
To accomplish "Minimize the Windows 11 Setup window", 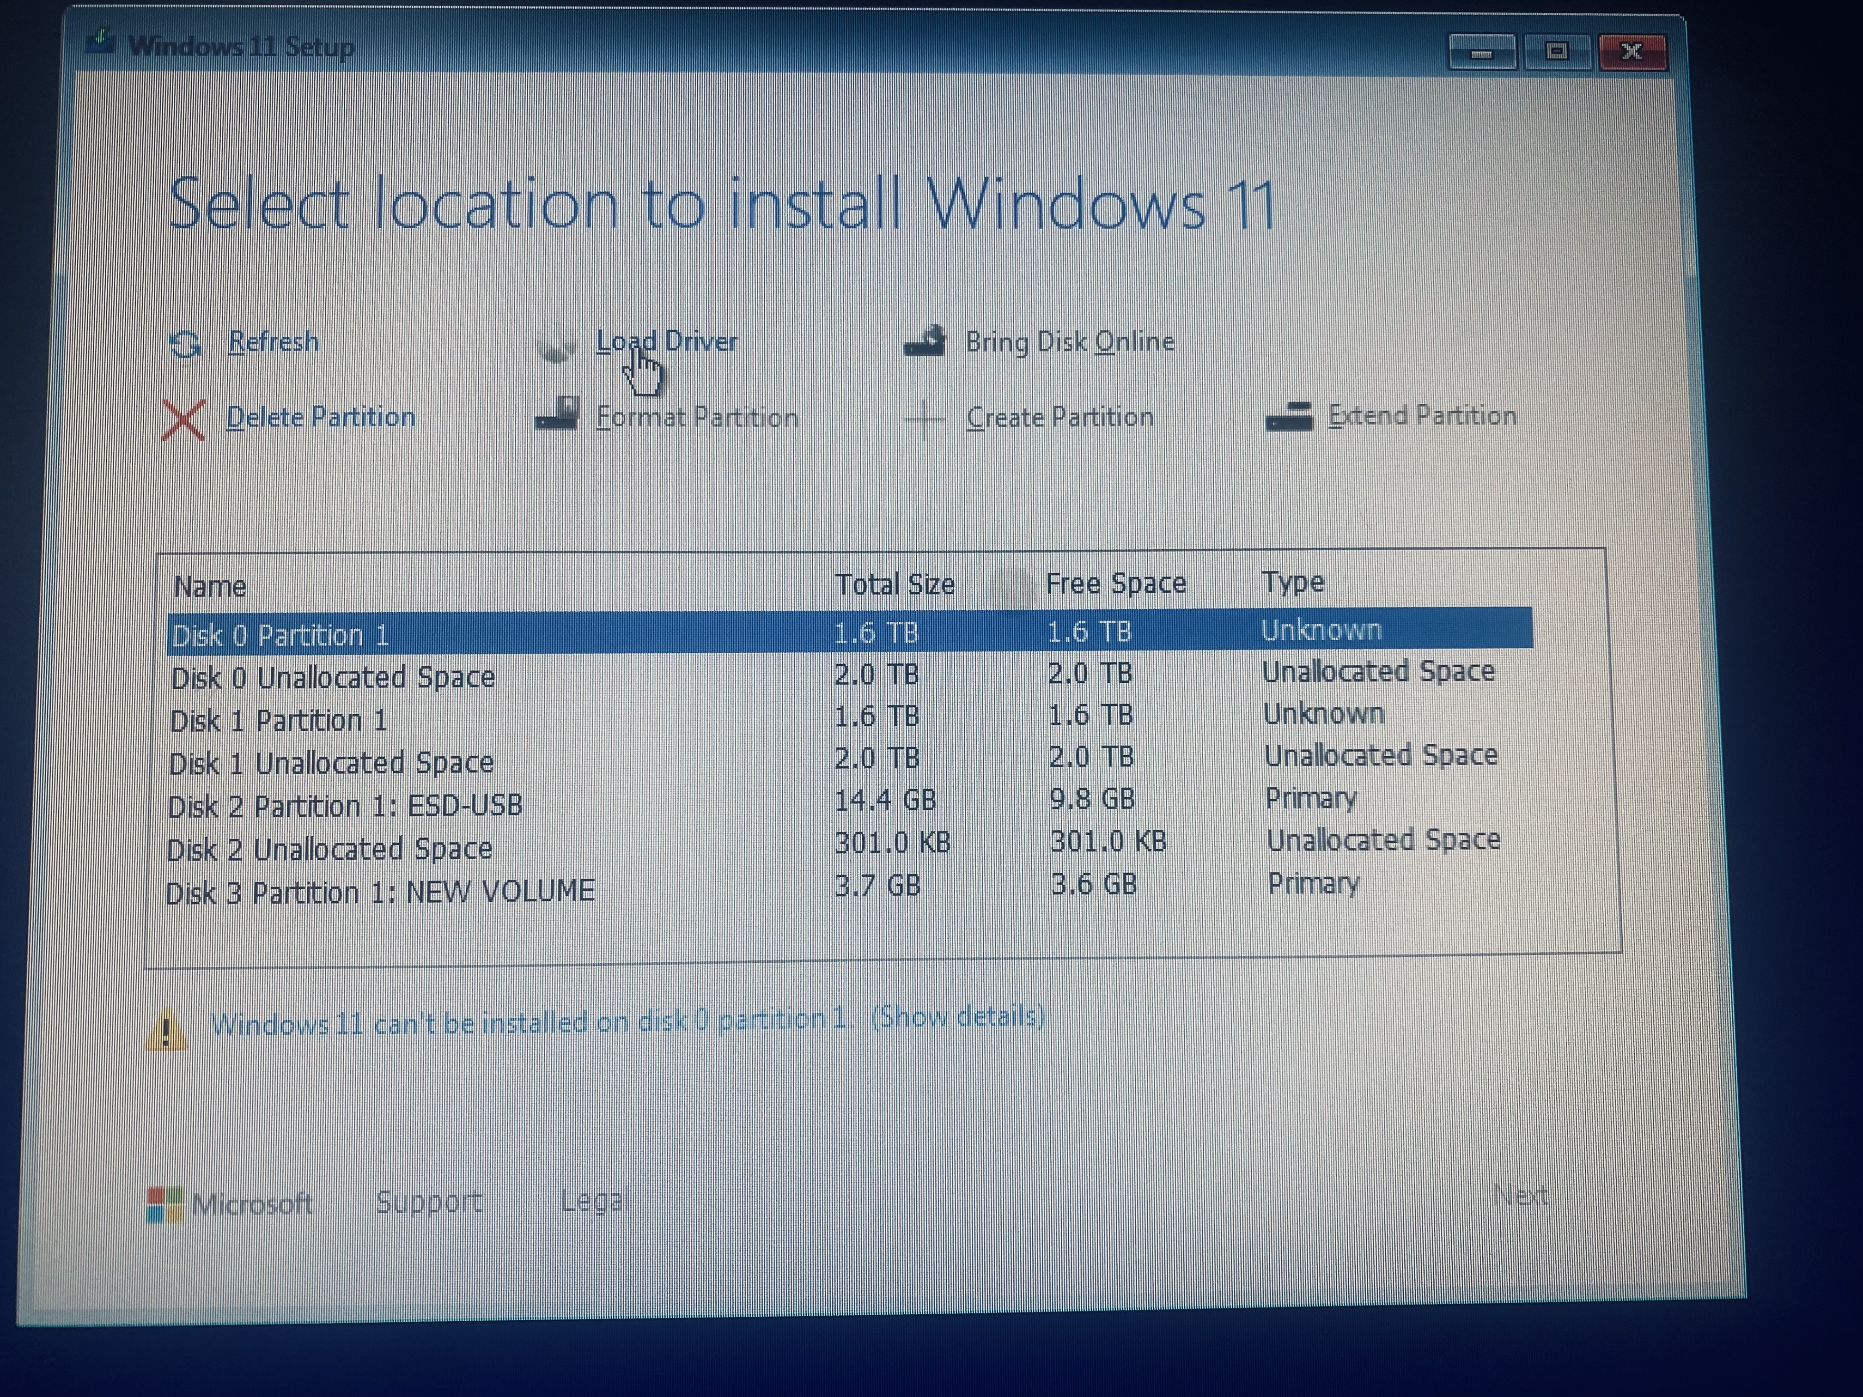I will 1482,53.
